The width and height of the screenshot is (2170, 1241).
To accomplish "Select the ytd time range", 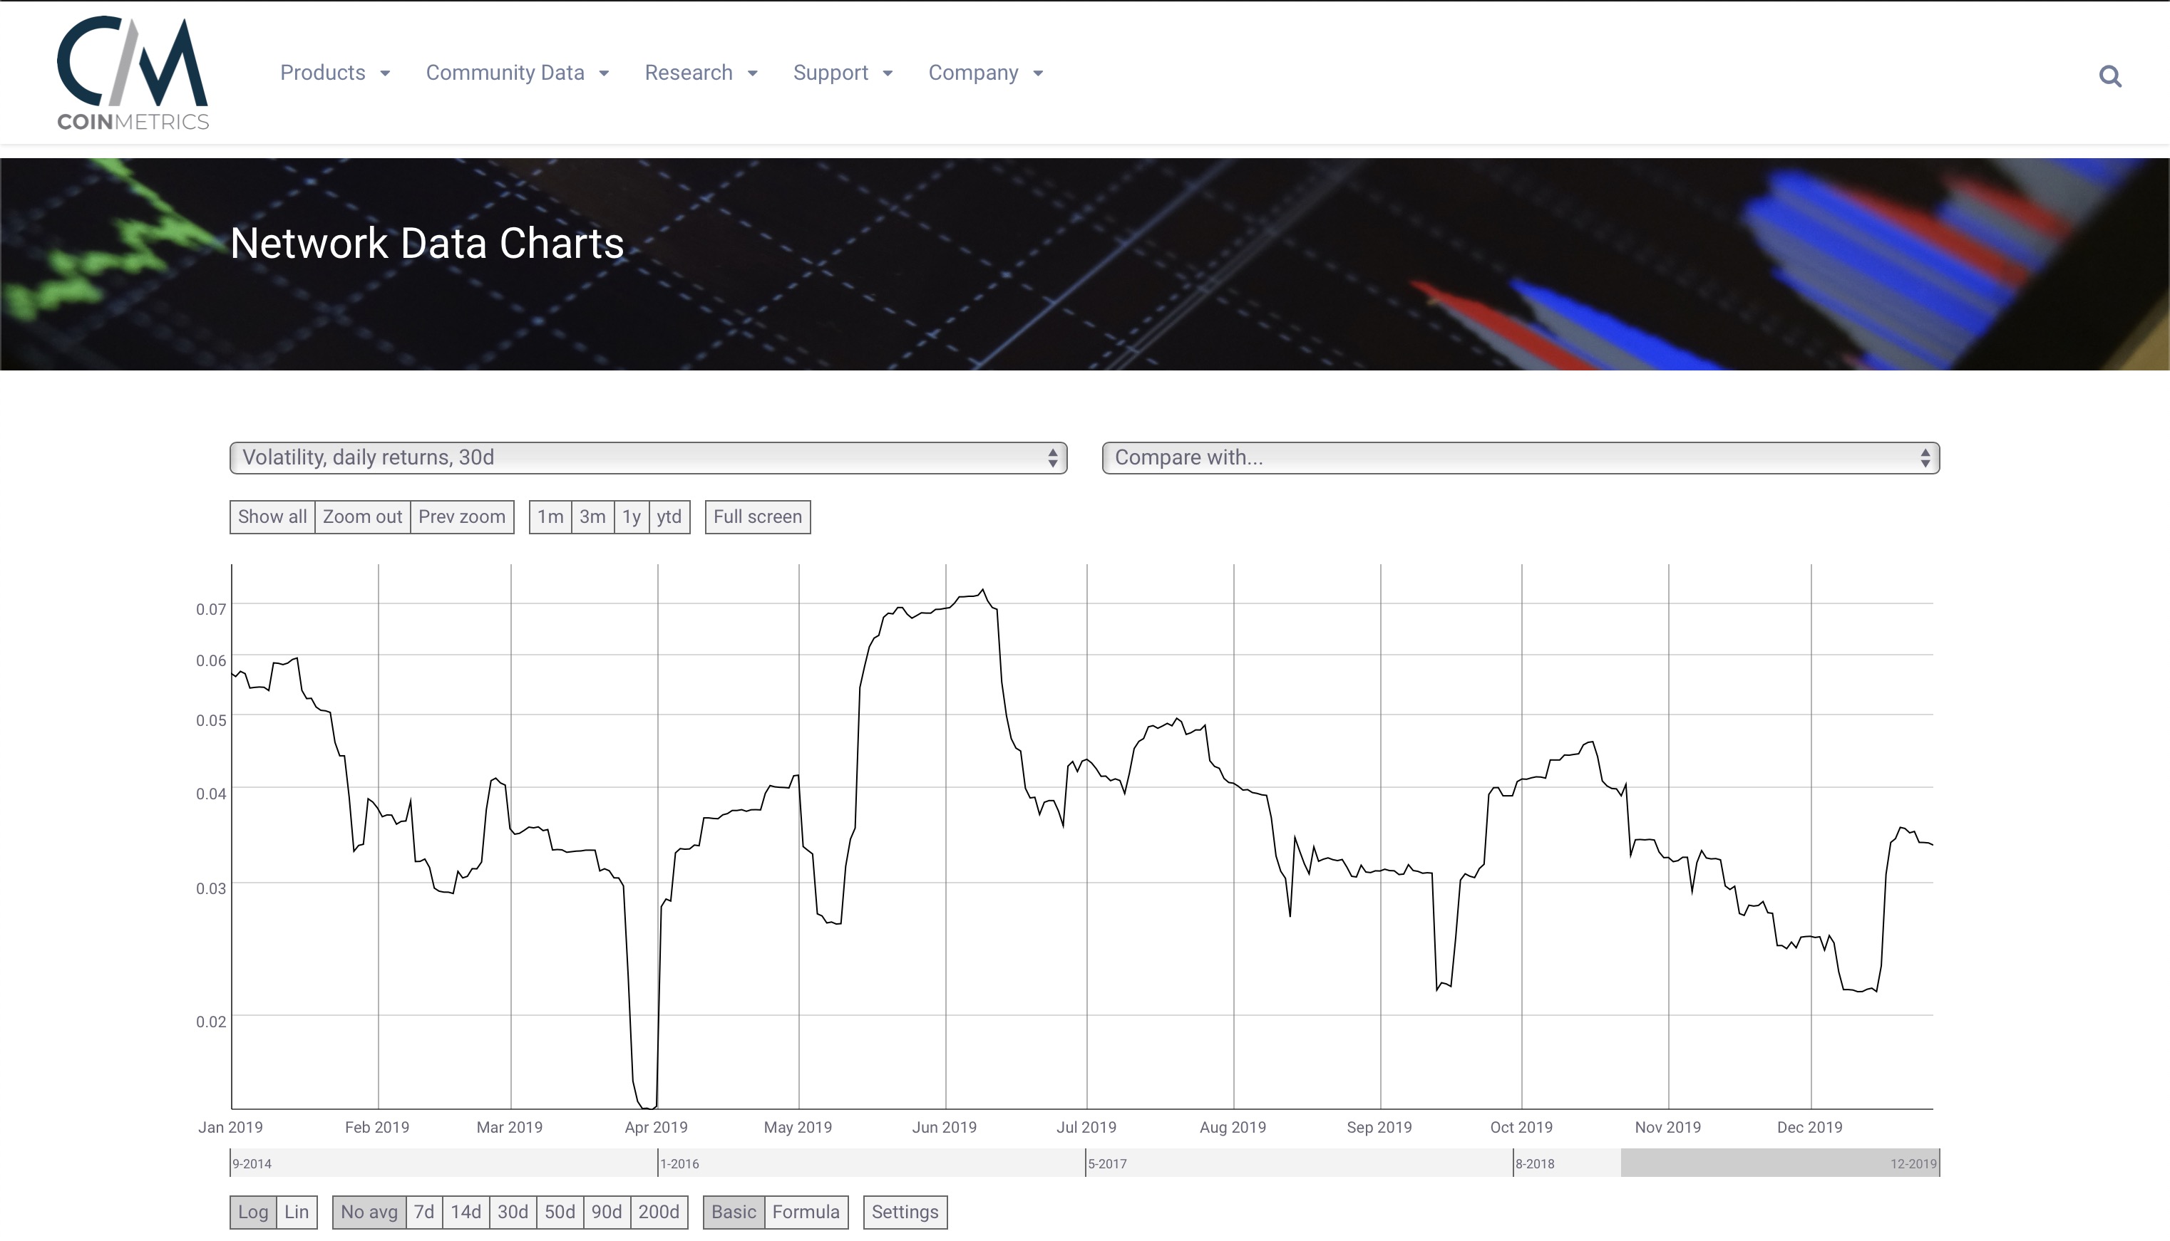I will coord(669,516).
